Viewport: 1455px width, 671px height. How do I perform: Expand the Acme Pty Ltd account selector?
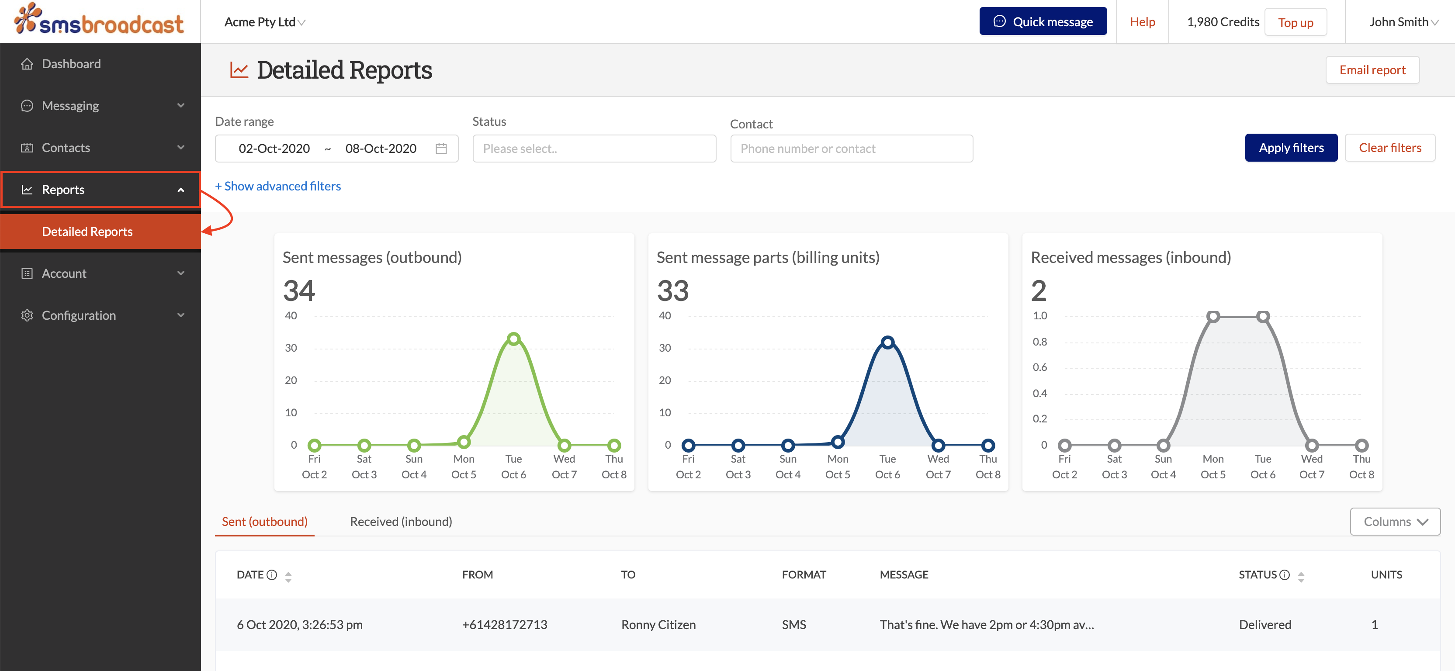pyautogui.click(x=264, y=22)
